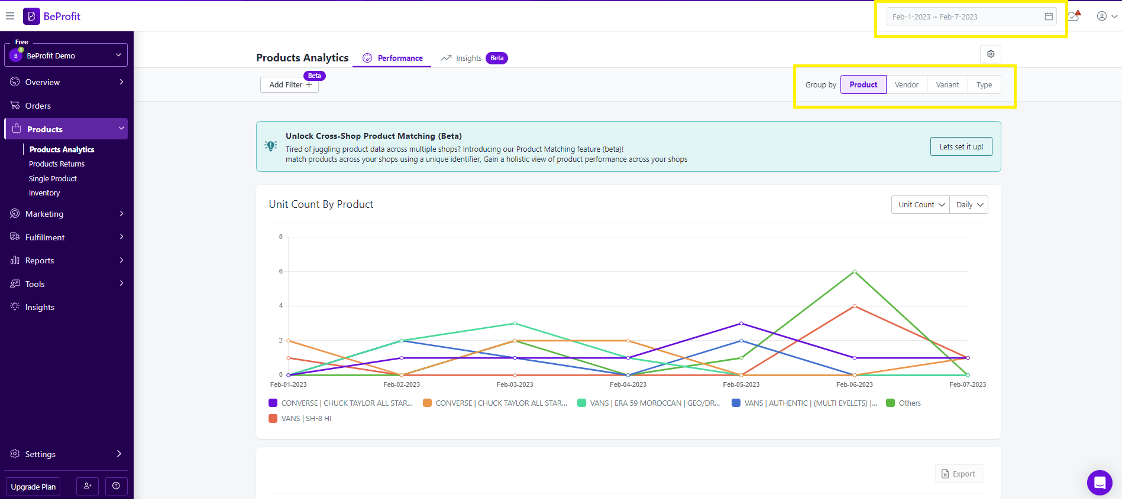1122x499 pixels.
Task: Expand the Overview menu chevron
Action: click(x=121, y=81)
